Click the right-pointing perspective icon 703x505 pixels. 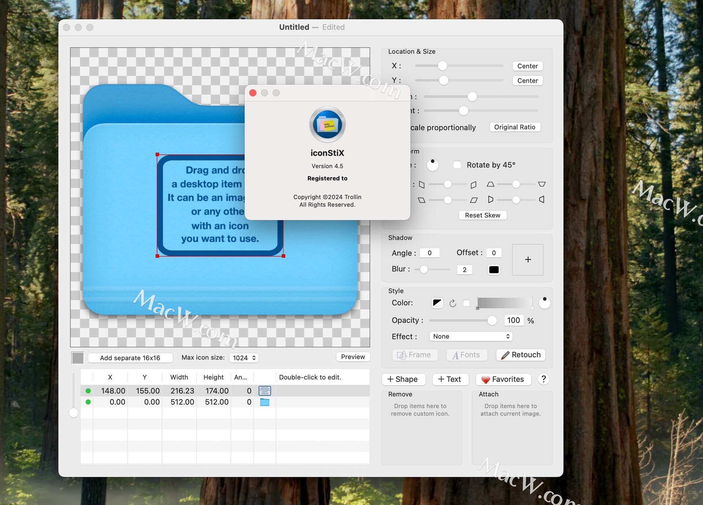(491, 199)
